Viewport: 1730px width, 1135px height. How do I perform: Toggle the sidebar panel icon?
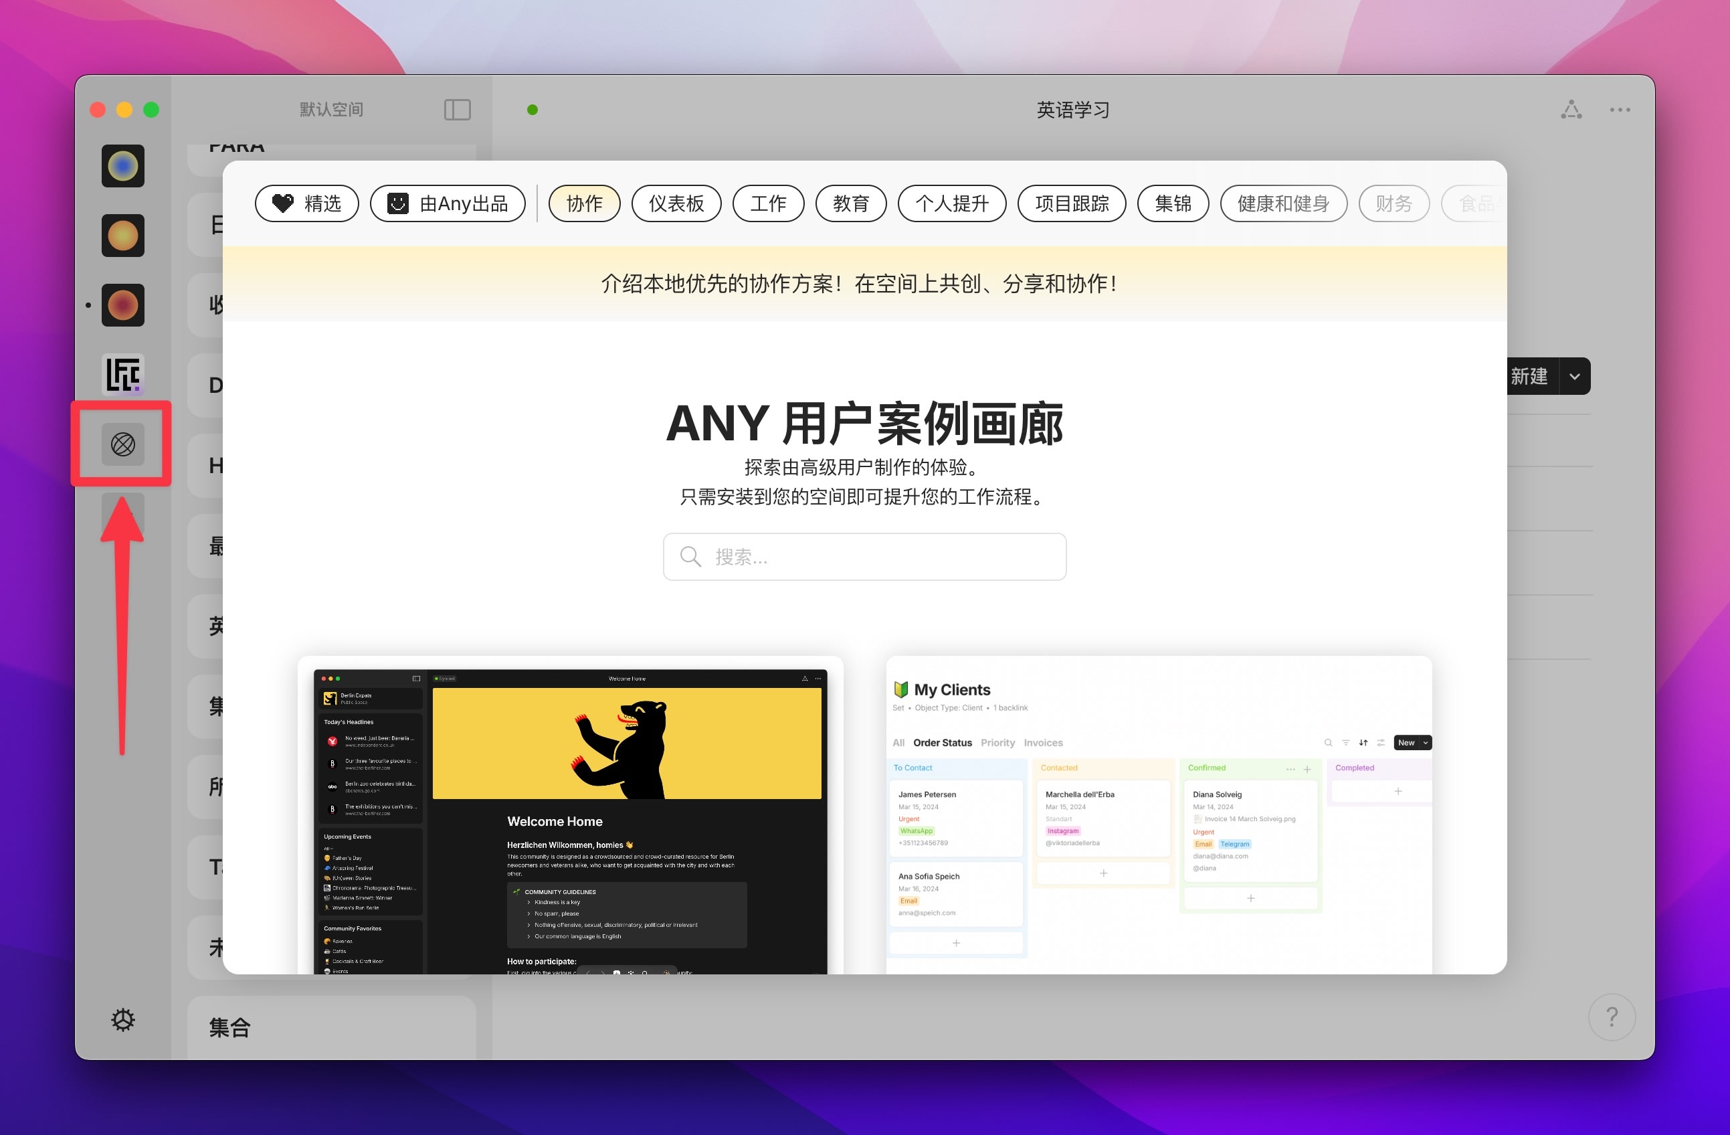pyautogui.click(x=457, y=110)
